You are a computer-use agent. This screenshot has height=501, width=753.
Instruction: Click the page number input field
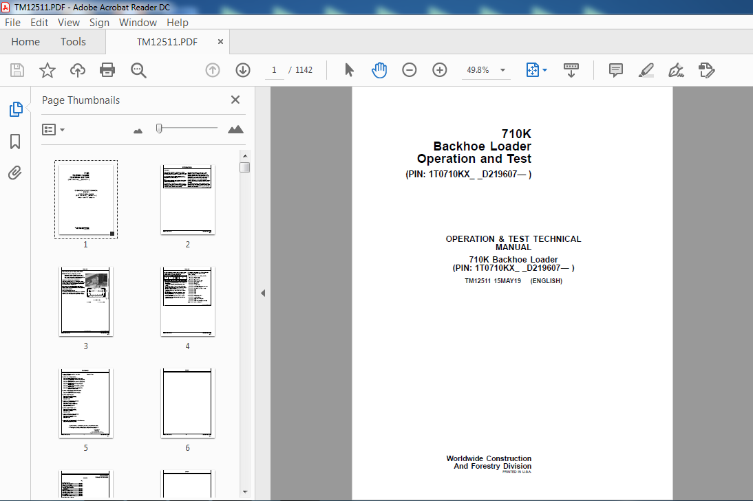(x=274, y=70)
